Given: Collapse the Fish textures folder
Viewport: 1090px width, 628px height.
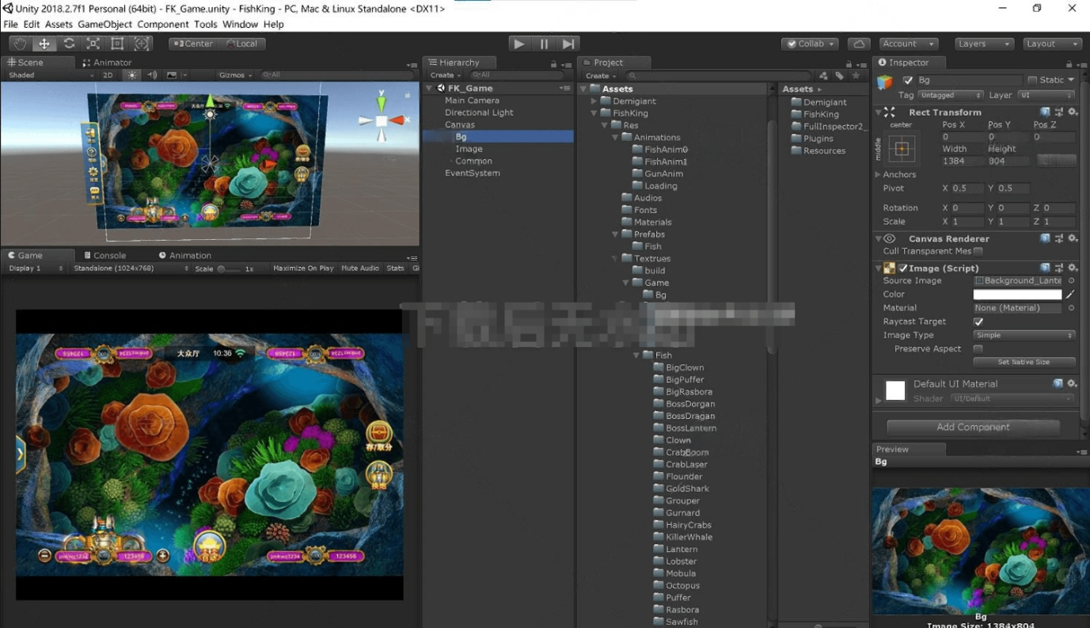Looking at the screenshot, I should pos(637,356).
